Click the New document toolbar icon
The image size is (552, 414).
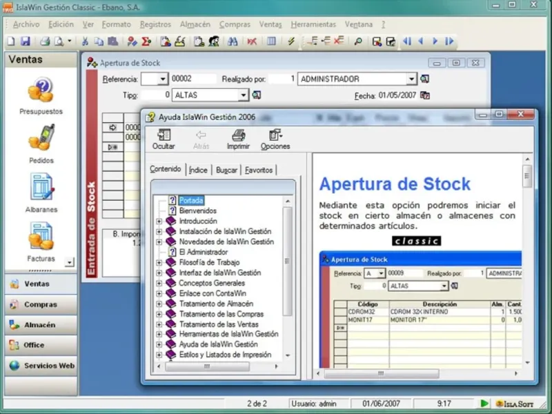(11, 41)
